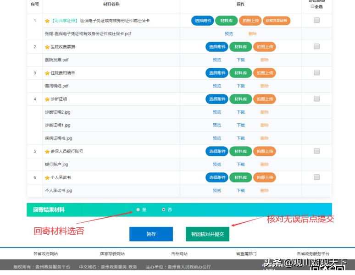
Task: Check the box for 住院费用清单 row
Action: point(317,72)
